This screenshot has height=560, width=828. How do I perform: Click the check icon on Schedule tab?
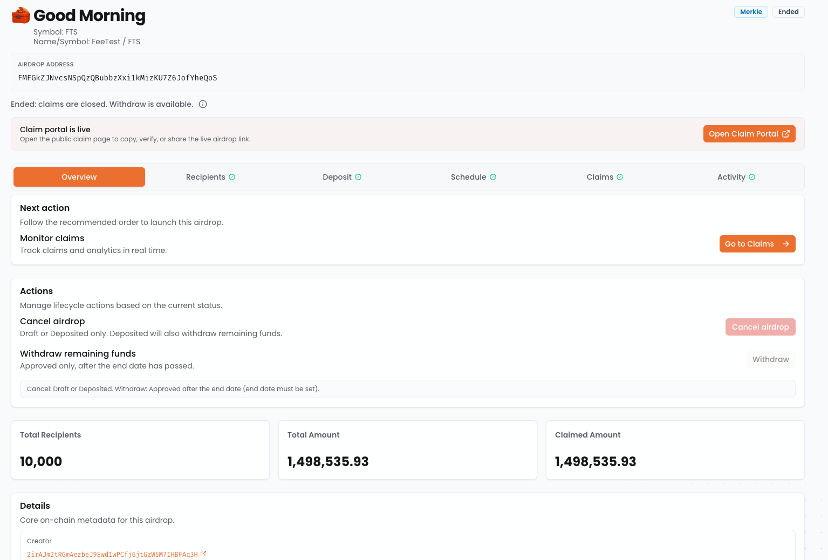tap(493, 177)
